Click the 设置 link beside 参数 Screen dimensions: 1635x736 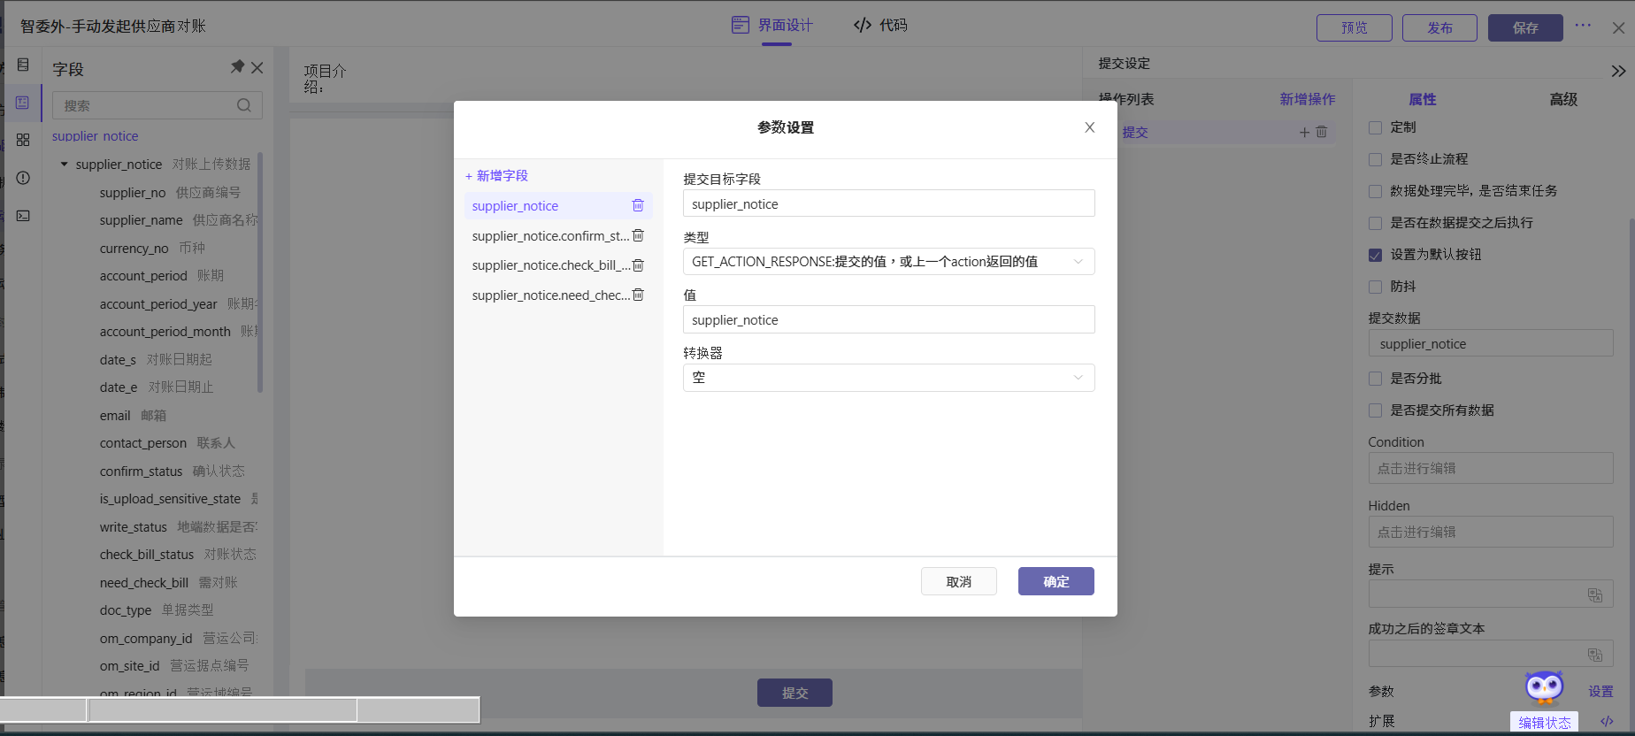tap(1600, 691)
